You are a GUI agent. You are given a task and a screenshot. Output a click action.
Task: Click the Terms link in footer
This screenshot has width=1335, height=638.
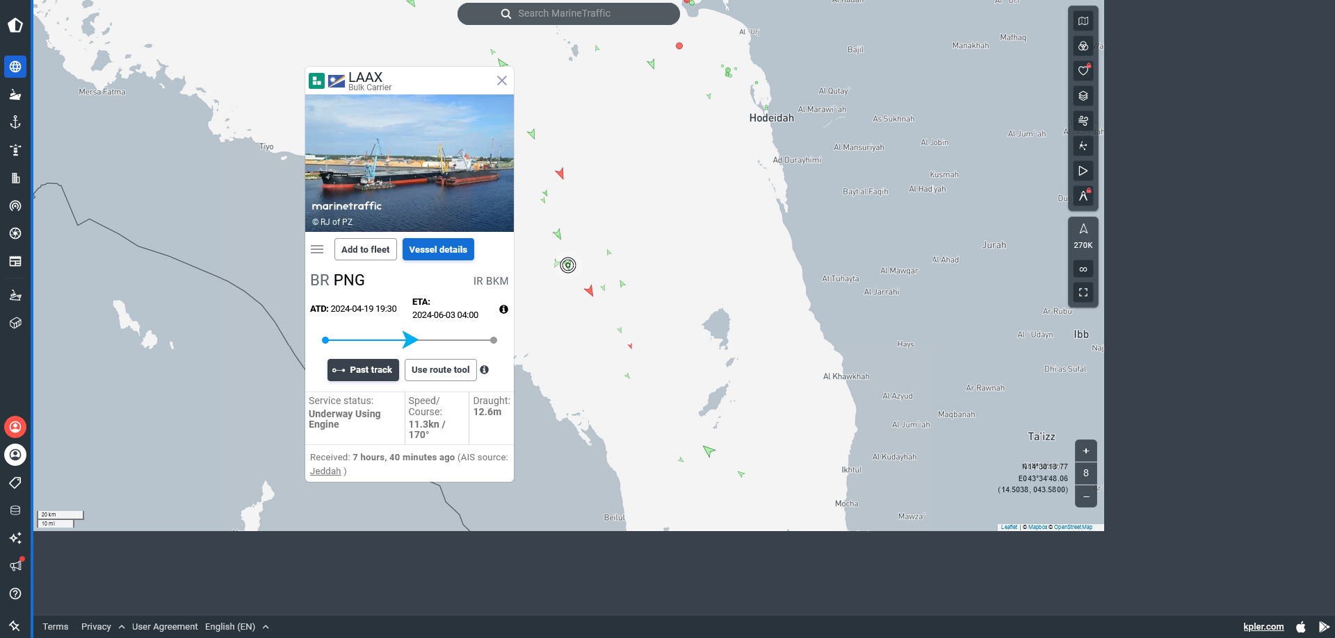[56, 626]
